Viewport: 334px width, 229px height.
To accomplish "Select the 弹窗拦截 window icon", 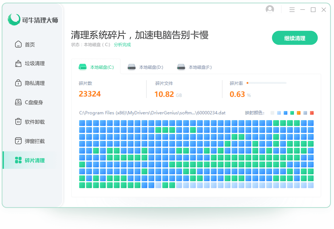I will point(18,141).
